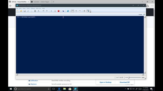The height and width of the screenshot is (91, 163).
Task: Click the browser back arrow
Action: click(x=10, y=6)
